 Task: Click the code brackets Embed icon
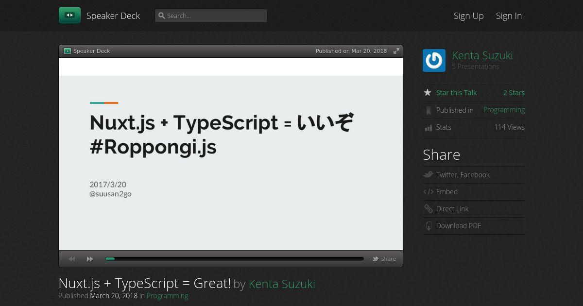pos(428,192)
